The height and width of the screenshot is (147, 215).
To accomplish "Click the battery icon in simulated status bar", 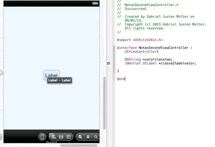I will pos(95,3).
